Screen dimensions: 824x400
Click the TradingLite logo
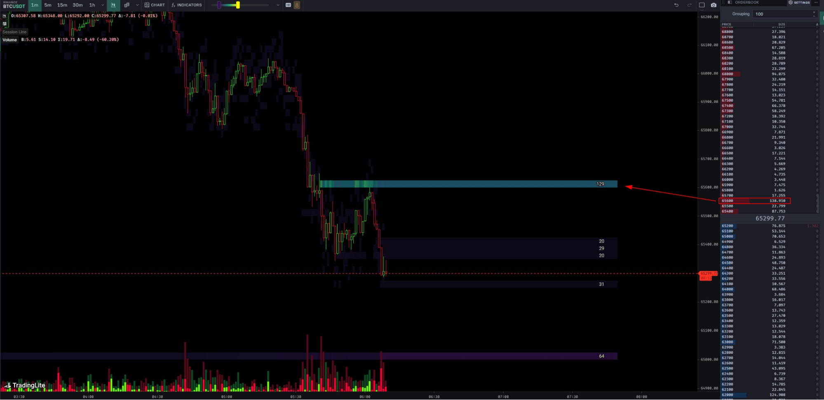[25, 386]
